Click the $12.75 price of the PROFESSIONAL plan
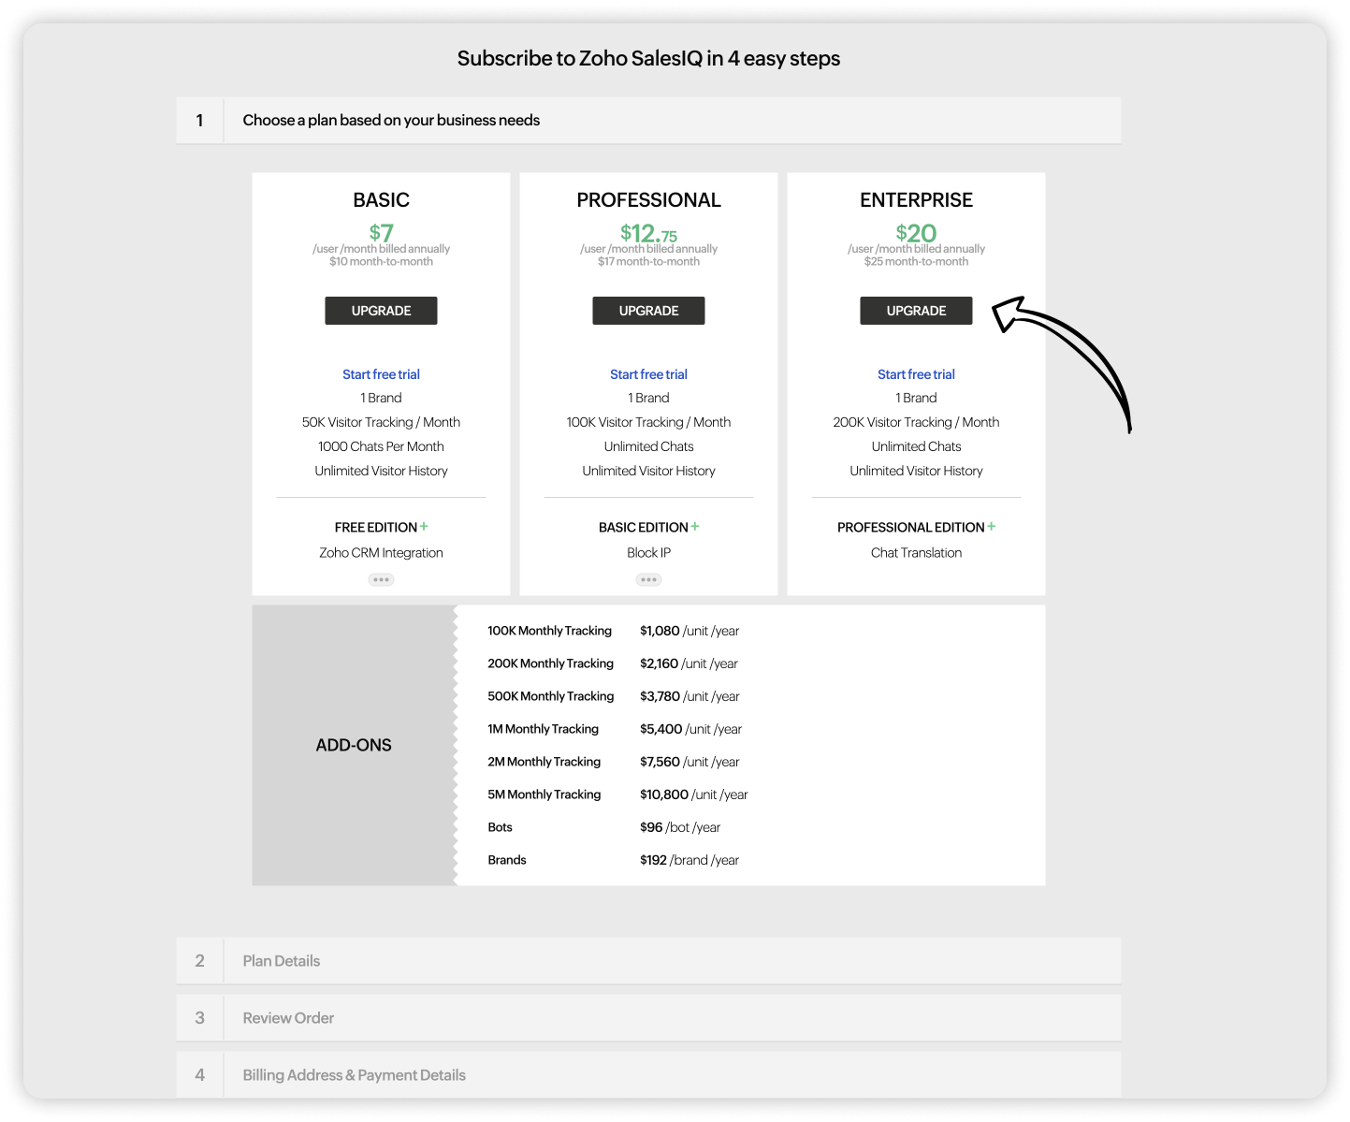Viewport: 1350px width, 1122px height. point(648,233)
